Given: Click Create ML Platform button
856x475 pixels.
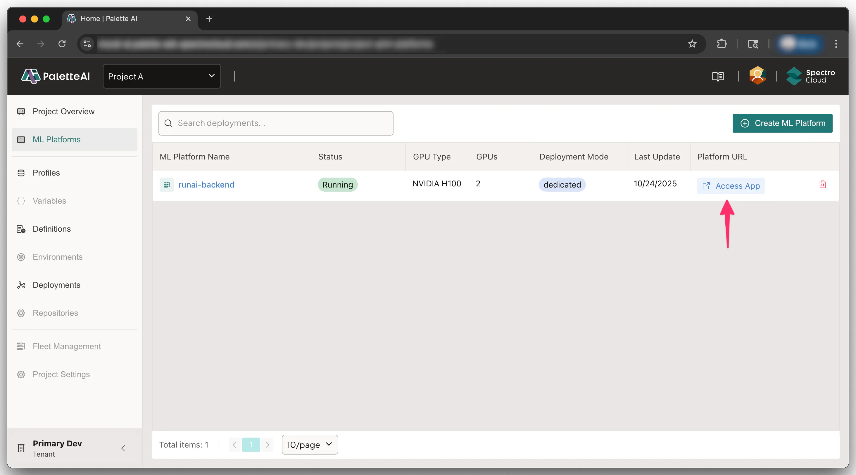Looking at the screenshot, I should coord(782,123).
